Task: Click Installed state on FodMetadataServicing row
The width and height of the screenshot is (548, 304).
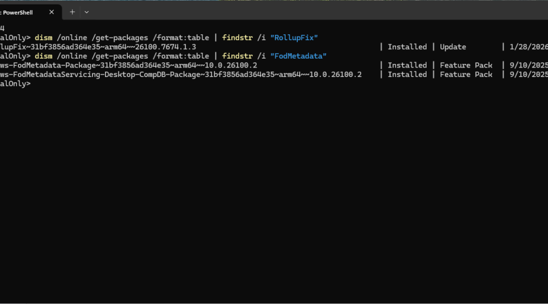Action: click(x=407, y=74)
